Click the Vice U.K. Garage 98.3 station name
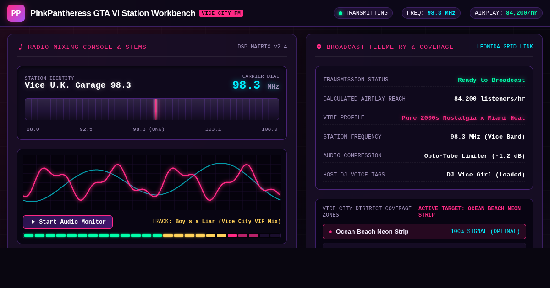The image size is (550, 288). coord(78,85)
